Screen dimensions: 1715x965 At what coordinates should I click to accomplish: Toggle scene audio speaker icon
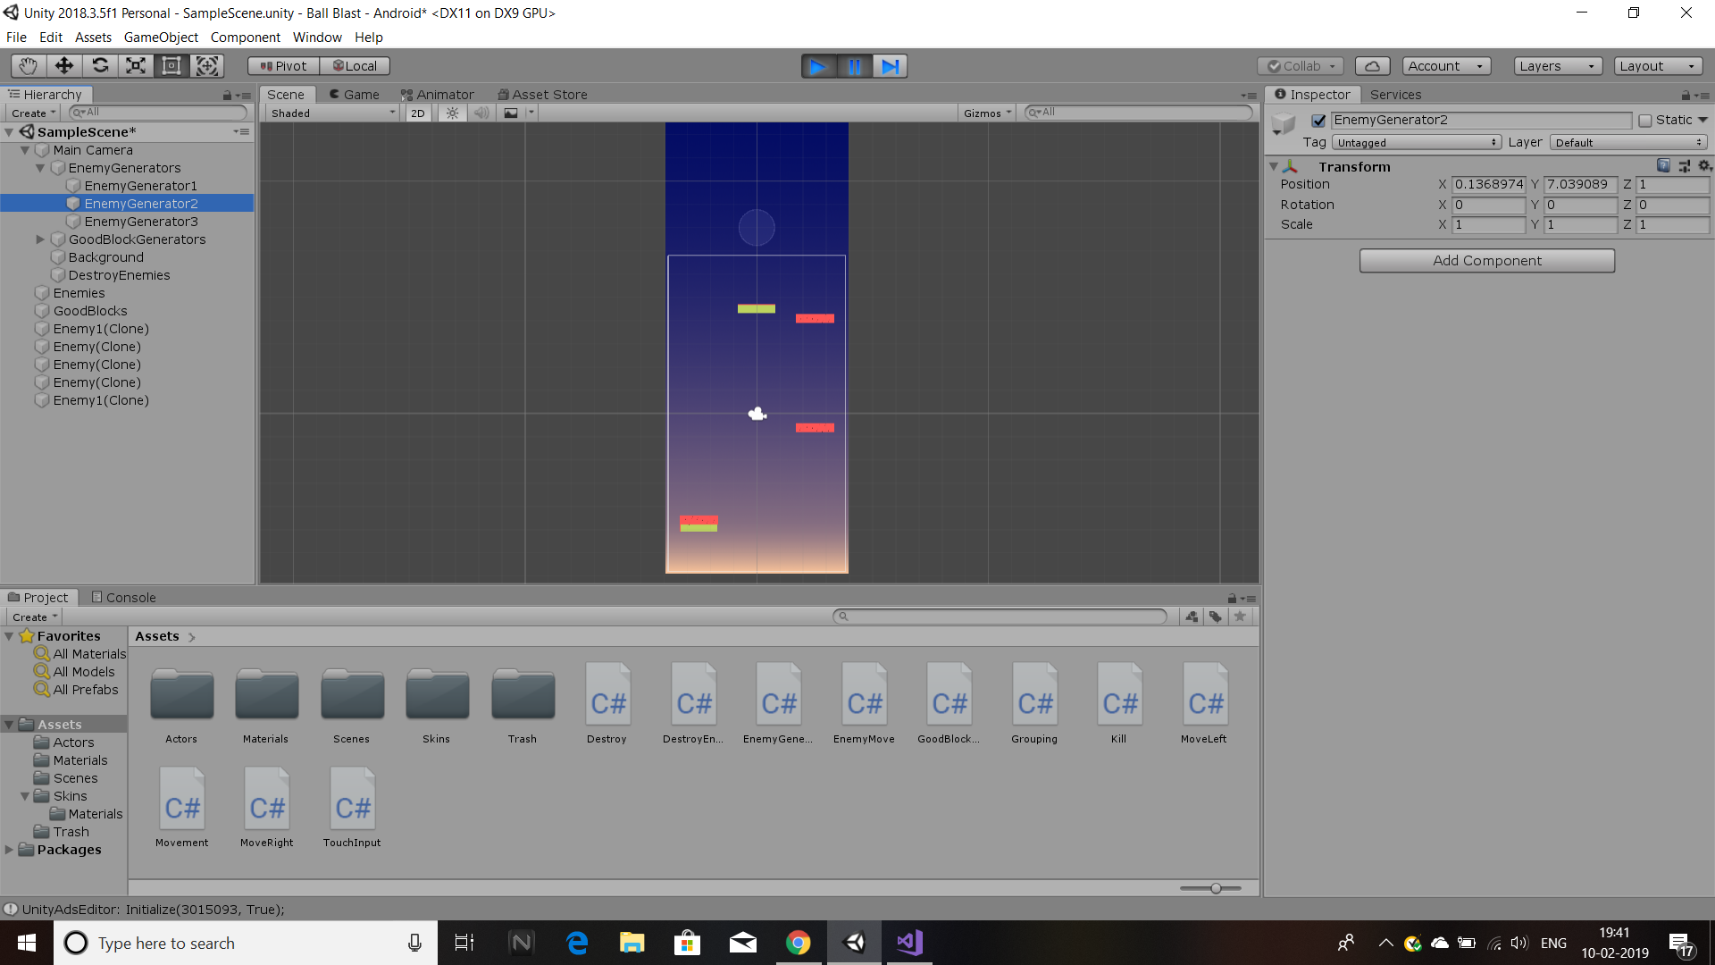481,113
